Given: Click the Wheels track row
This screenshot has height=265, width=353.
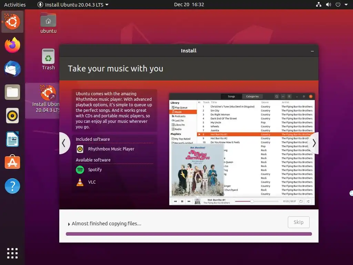Looking at the screenshot, I should (x=255, y=126).
